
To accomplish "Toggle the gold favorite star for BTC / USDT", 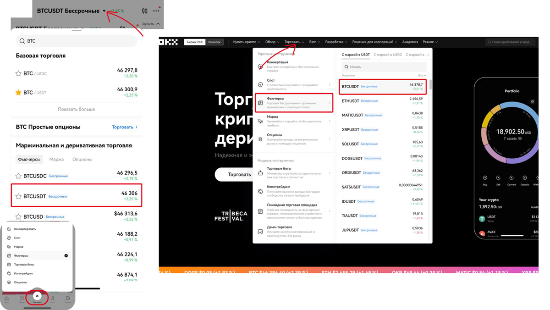I will [18, 93].
